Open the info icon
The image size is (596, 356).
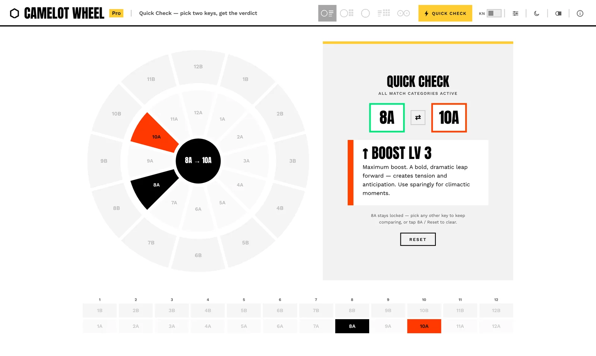(580, 13)
